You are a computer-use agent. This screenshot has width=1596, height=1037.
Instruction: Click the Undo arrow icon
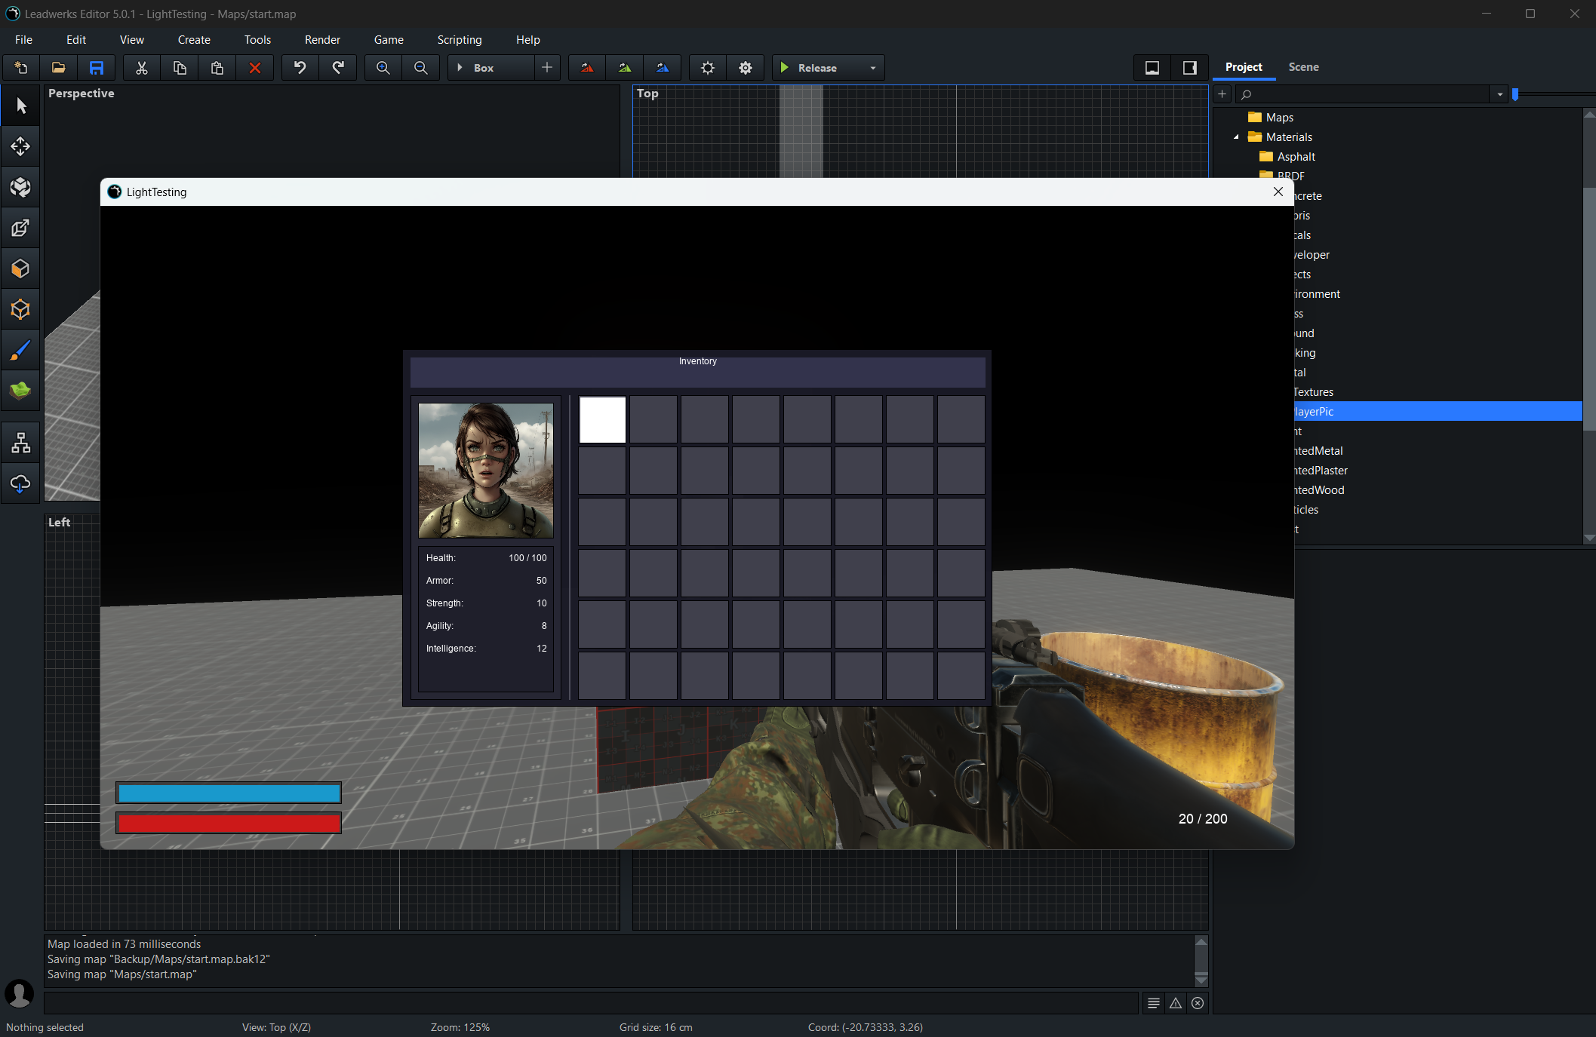click(300, 68)
